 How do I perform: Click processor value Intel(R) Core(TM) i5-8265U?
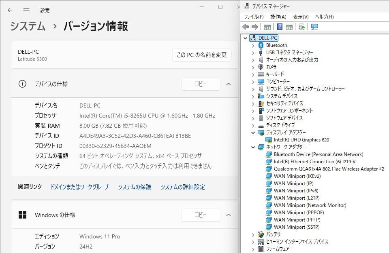(x=147, y=116)
